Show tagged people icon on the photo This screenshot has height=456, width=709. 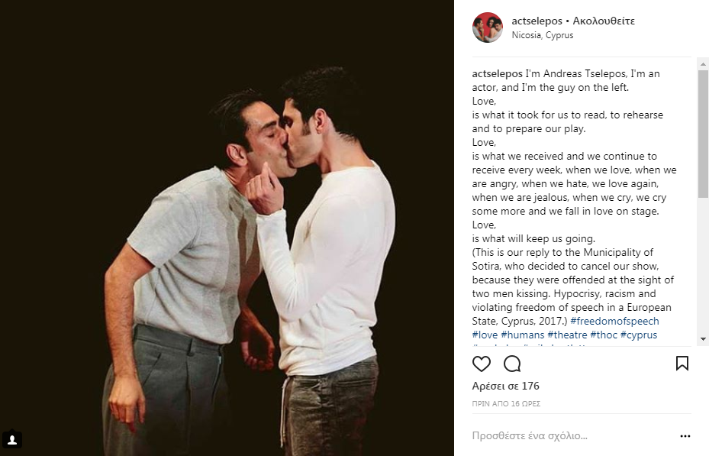pyautogui.click(x=11, y=440)
